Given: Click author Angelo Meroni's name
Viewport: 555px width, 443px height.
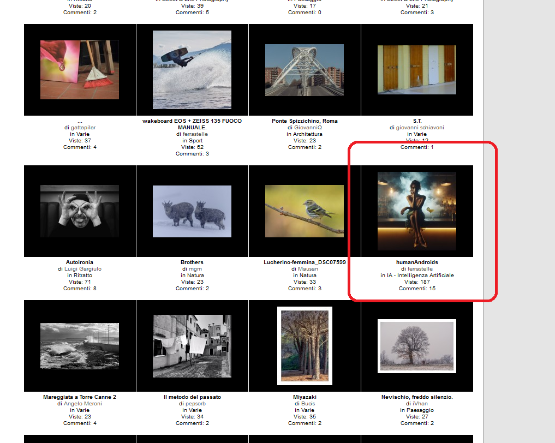Looking at the screenshot, I should [x=83, y=404].
